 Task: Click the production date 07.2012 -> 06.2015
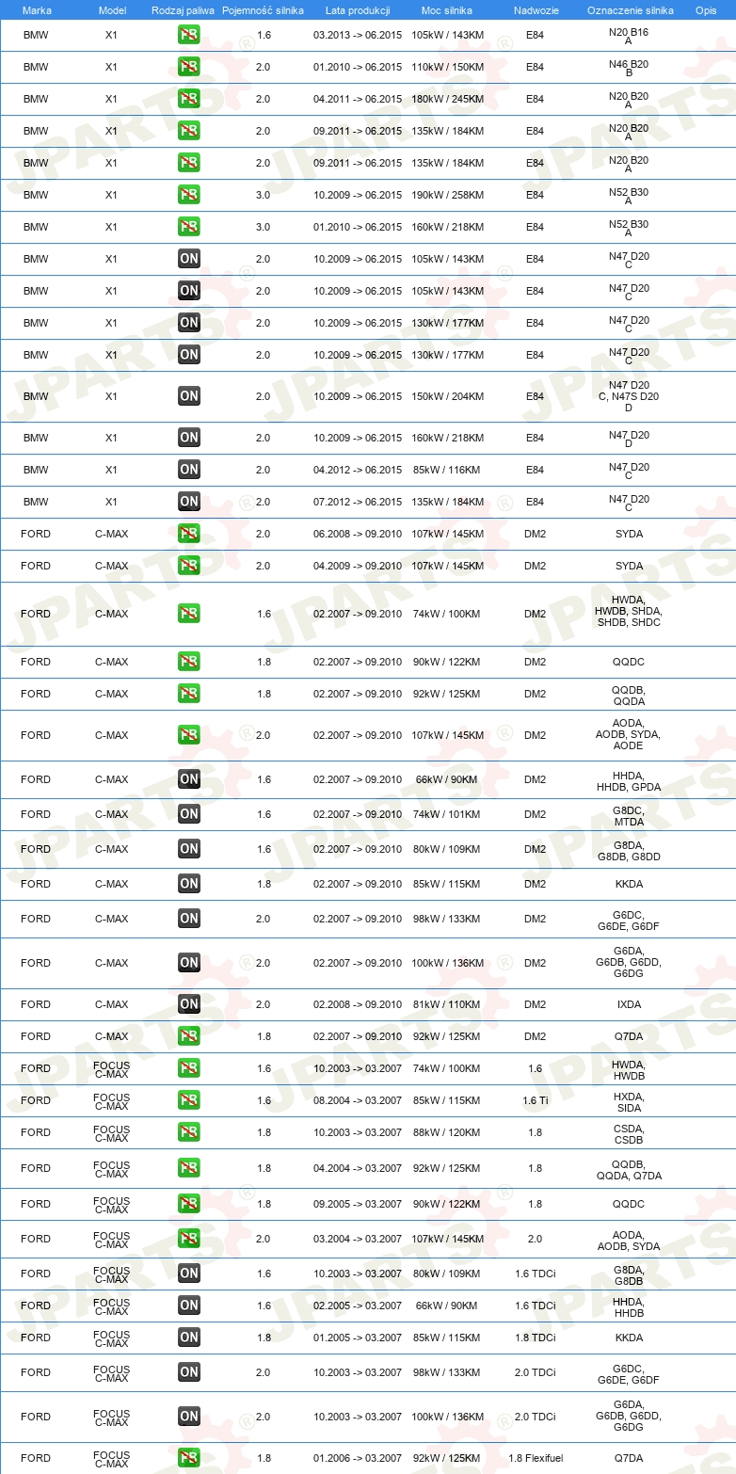point(358,502)
